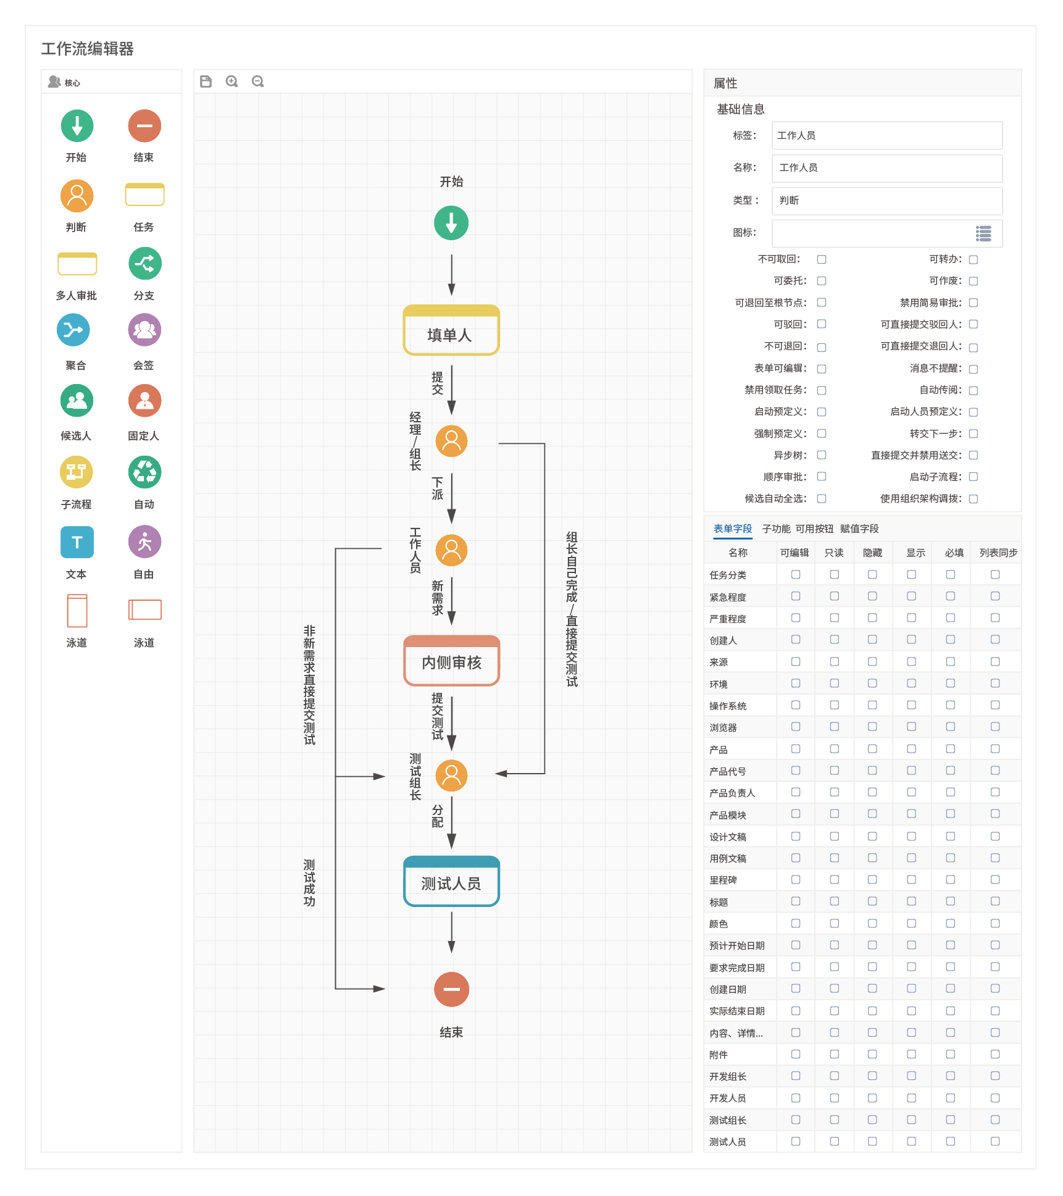Open the 类型 field showing 判断
Image resolution: width=1063 pixels, height=1196 pixels.
click(886, 201)
